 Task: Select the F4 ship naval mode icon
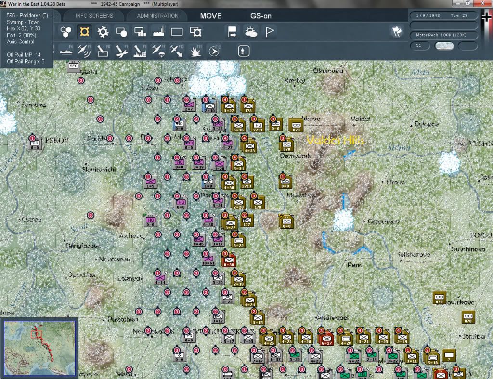pos(66,51)
